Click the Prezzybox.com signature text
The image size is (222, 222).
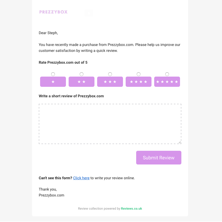(51, 195)
